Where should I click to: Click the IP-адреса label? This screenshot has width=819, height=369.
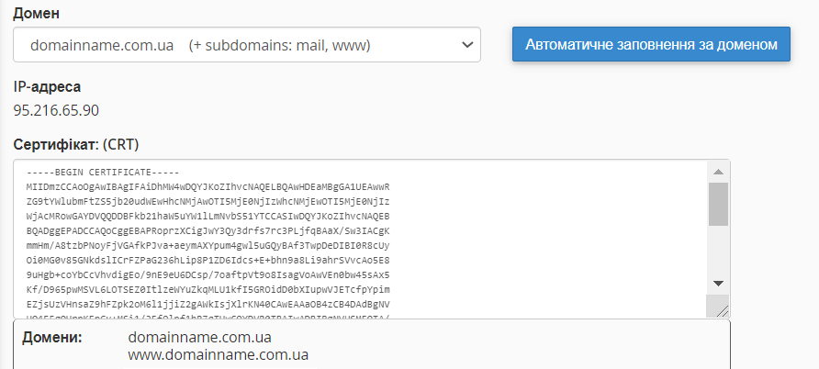[x=47, y=87]
